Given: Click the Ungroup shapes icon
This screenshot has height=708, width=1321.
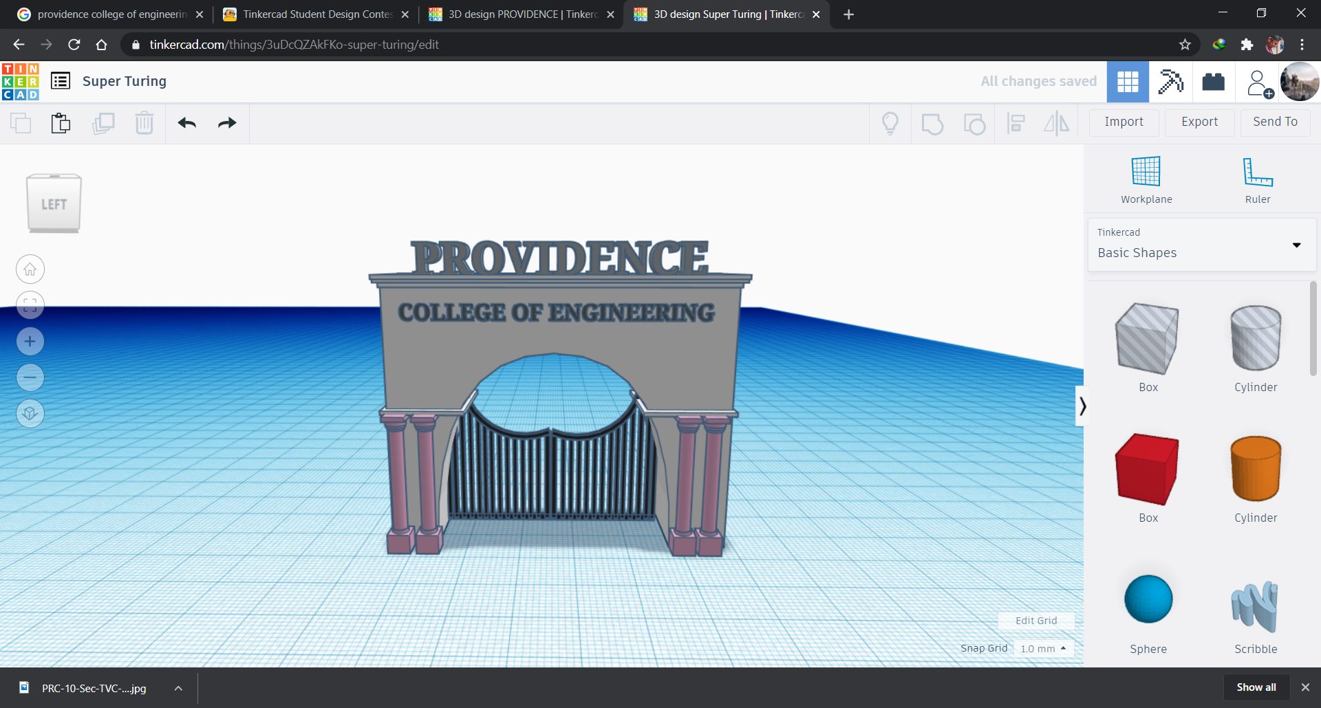Looking at the screenshot, I should (x=974, y=124).
